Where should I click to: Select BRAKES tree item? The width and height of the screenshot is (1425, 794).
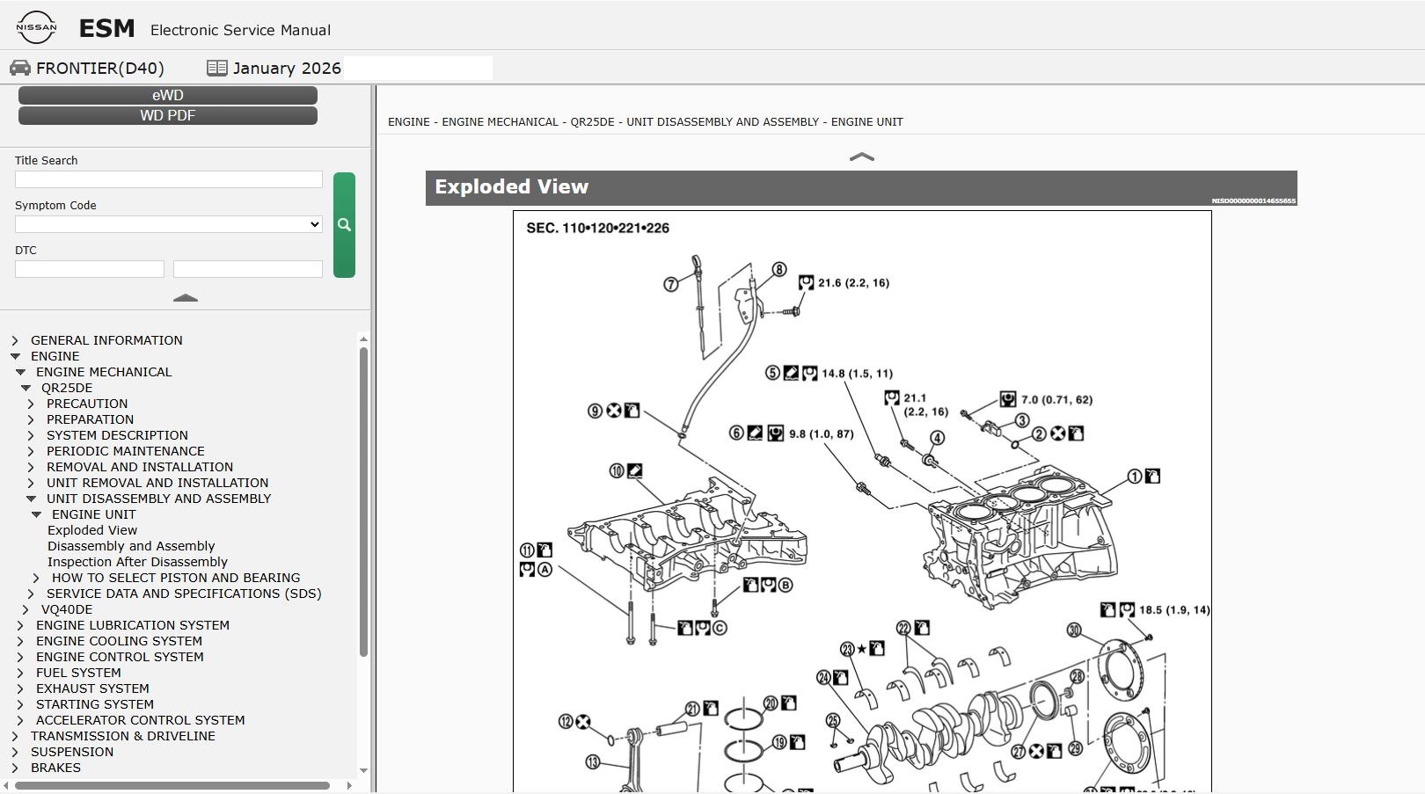click(x=55, y=768)
